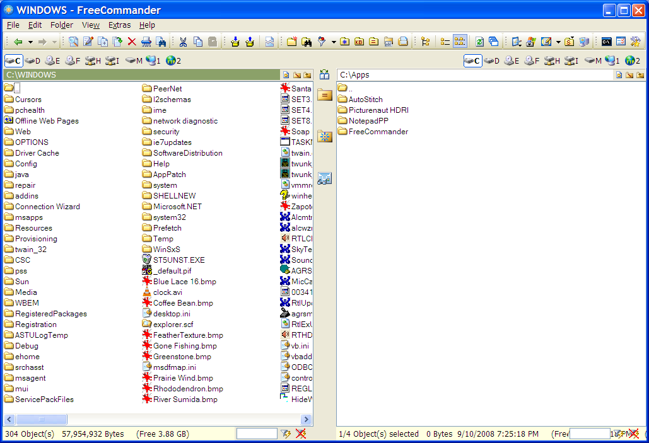This screenshot has height=443, width=649.
Task: Select drive M in the right drive bar
Action: point(593,60)
